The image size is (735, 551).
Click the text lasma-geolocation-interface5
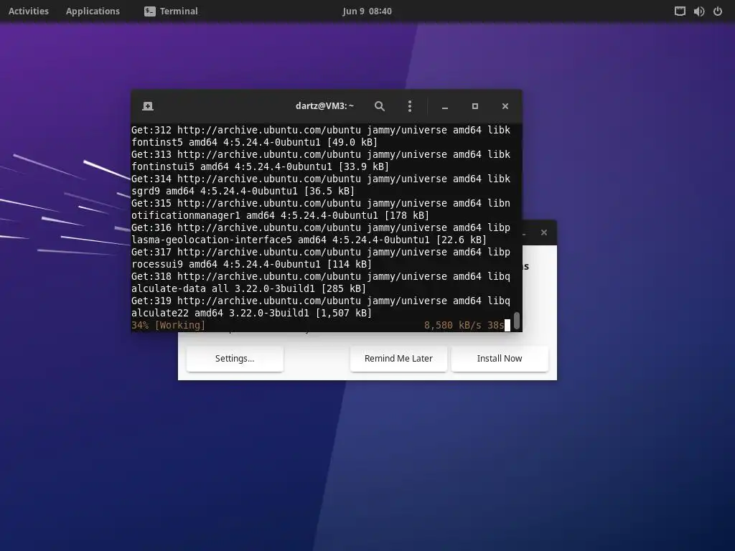[x=212, y=240]
